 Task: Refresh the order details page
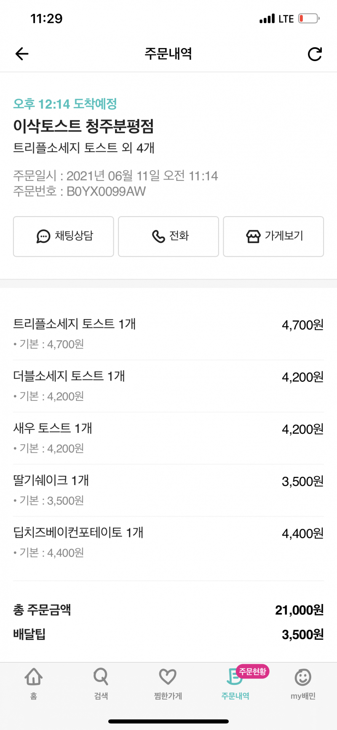[315, 54]
